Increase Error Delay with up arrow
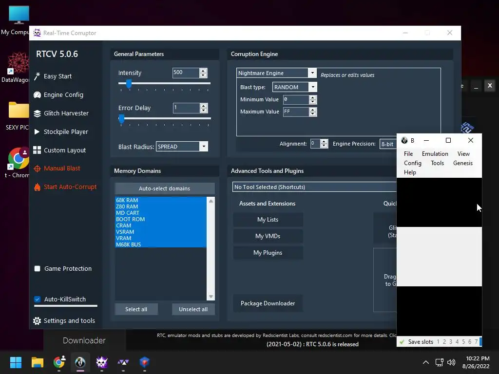This screenshot has width=499, height=374. tap(204, 106)
